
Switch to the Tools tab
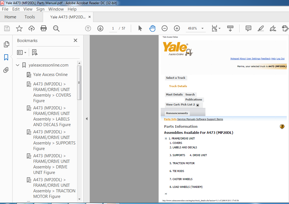point(30,17)
